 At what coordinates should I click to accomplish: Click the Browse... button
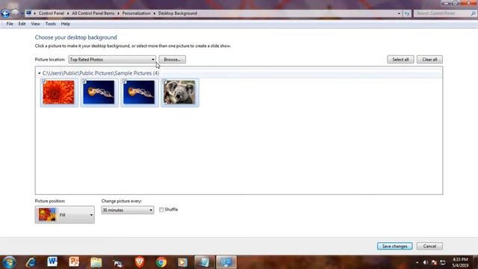point(173,60)
